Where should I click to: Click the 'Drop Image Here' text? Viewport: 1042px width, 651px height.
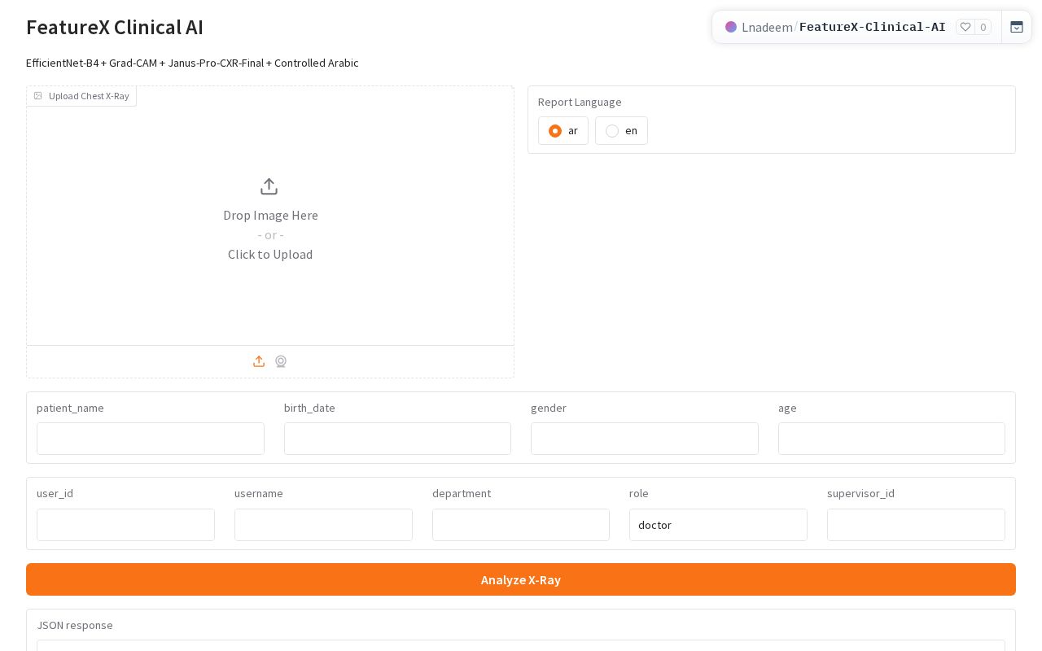(x=270, y=215)
